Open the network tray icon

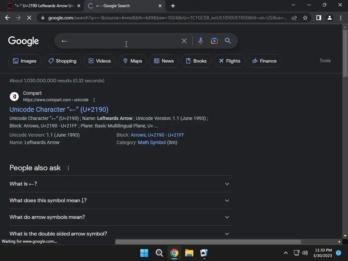point(296,253)
